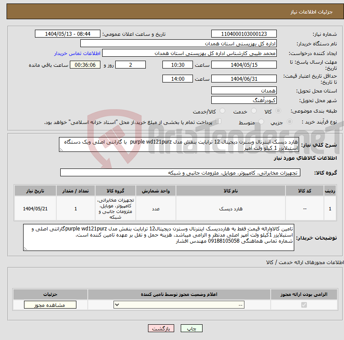The image size is (344, 340).
Task: Click the request creator name field
Action: pos(189,53)
